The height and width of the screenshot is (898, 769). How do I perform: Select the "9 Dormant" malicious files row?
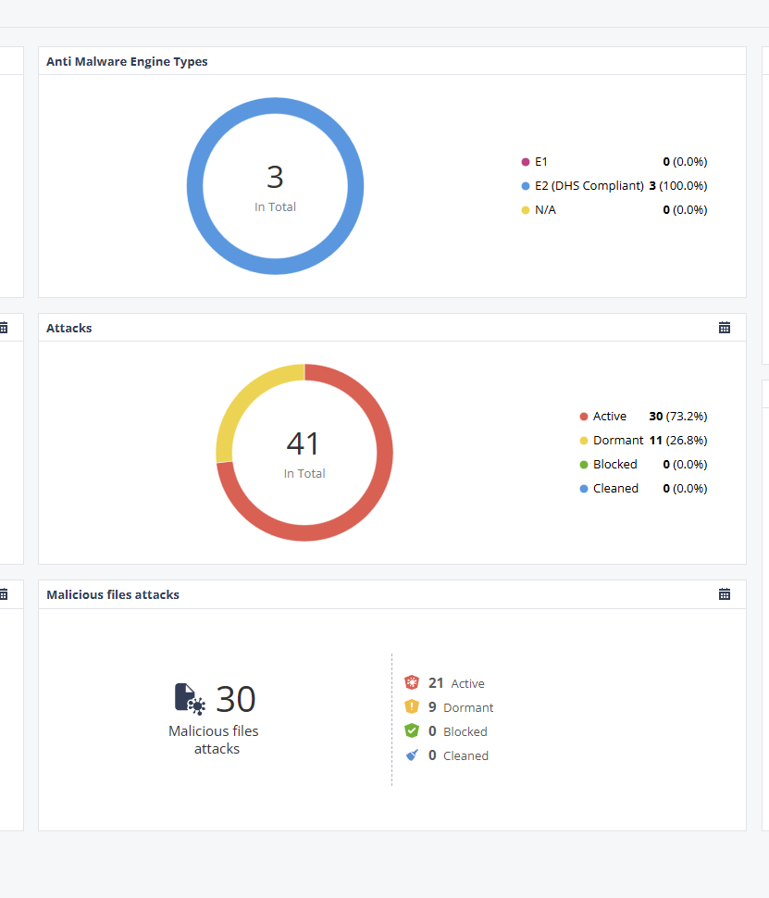(x=449, y=706)
